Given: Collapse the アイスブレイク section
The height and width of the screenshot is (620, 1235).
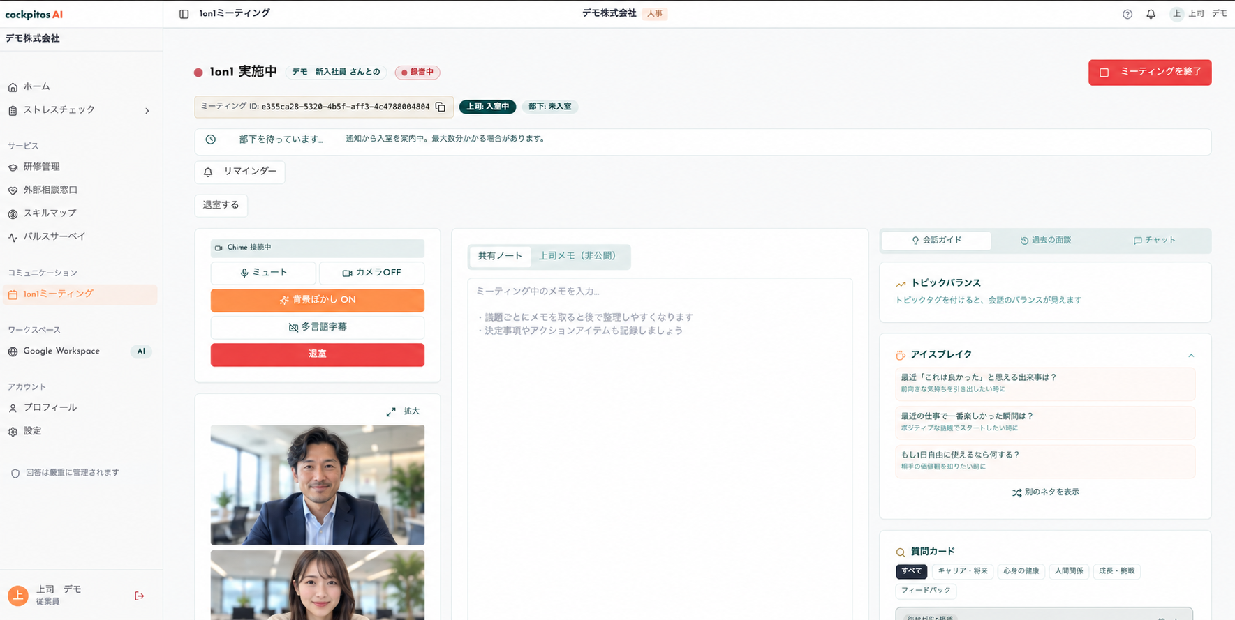Looking at the screenshot, I should (x=1191, y=356).
